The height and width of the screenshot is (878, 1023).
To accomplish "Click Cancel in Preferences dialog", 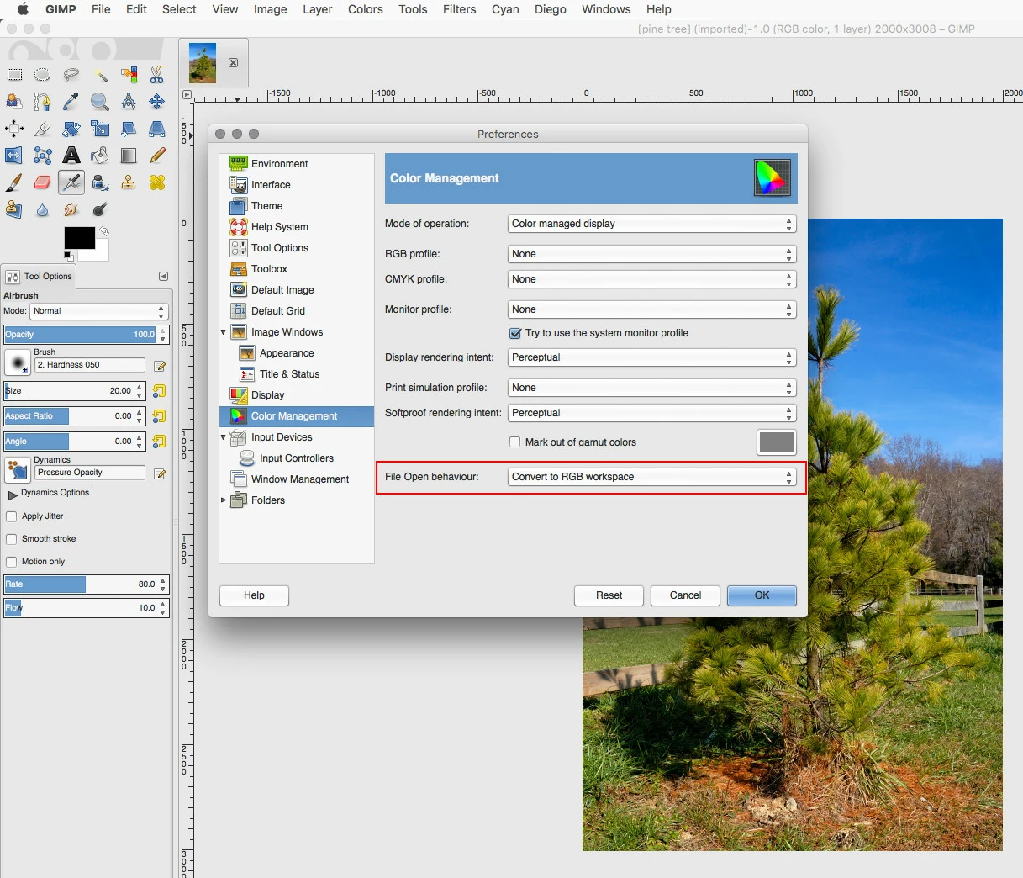I will click(685, 595).
